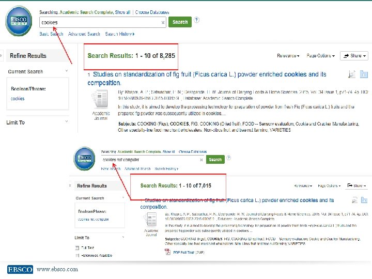Add lower result to folder icon
This screenshot has width=372, height=279.
[x=364, y=200]
